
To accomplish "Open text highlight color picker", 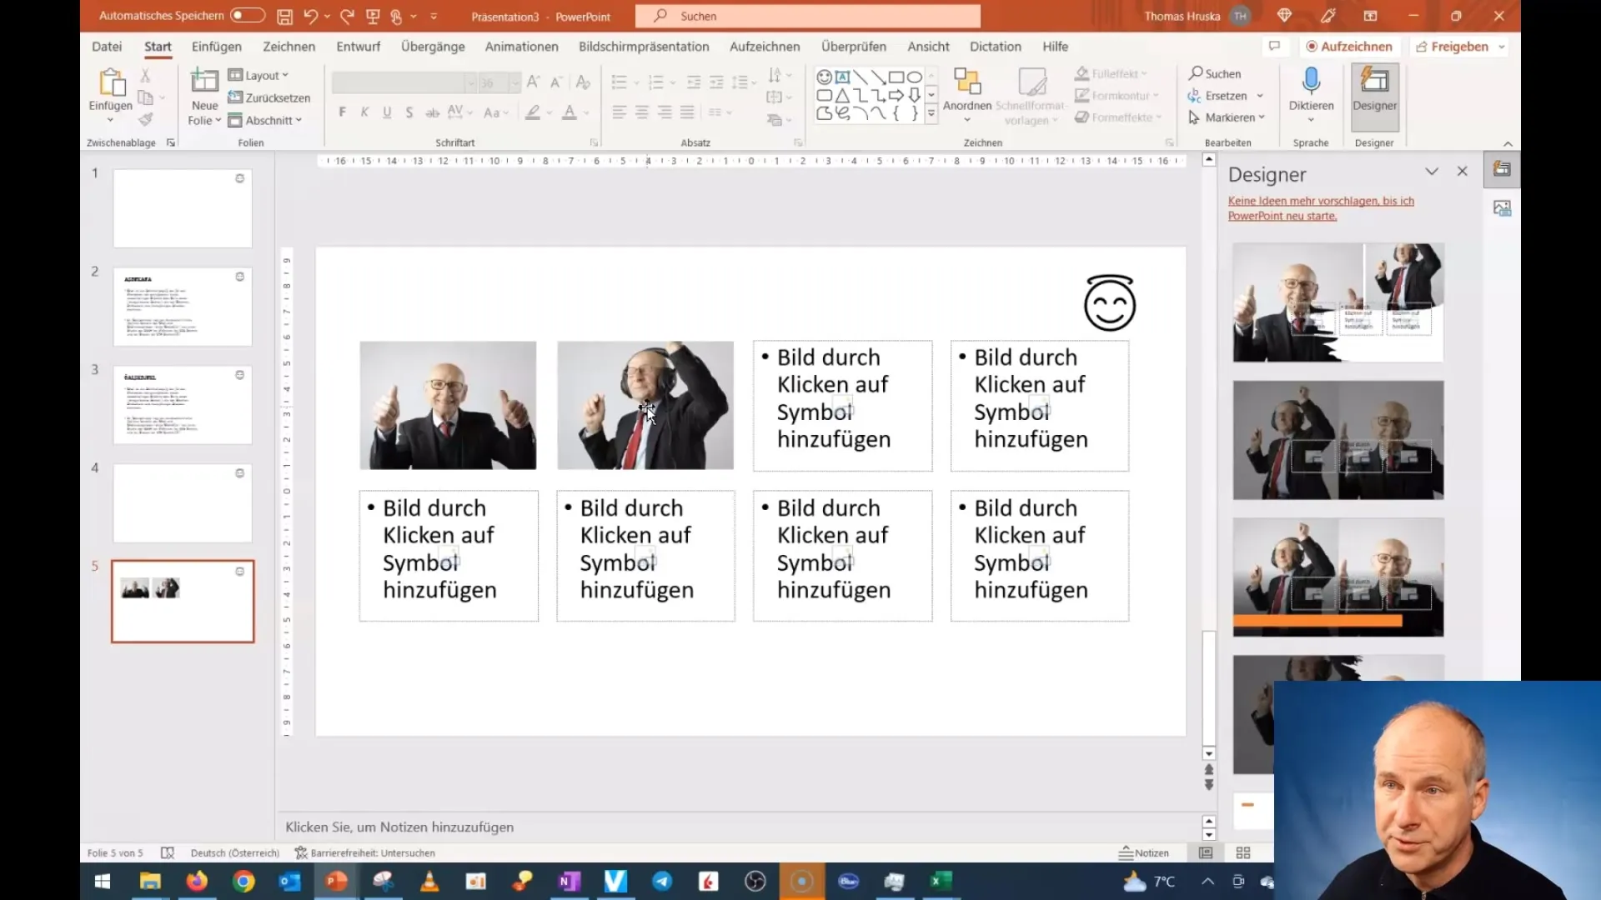I will click(533, 112).
